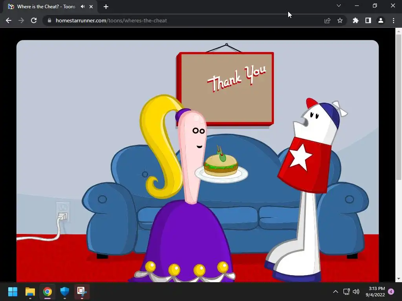Switch to Chrome in the taskbar
The width and height of the screenshot is (402, 301).
(48, 292)
